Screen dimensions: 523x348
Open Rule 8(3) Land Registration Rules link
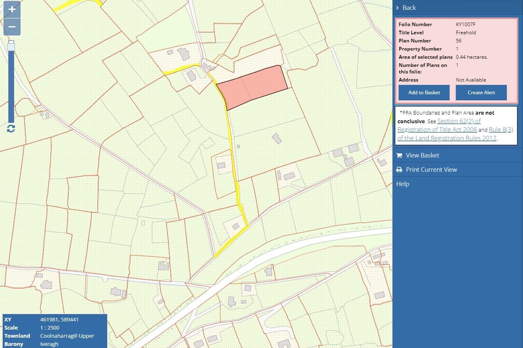(500, 130)
